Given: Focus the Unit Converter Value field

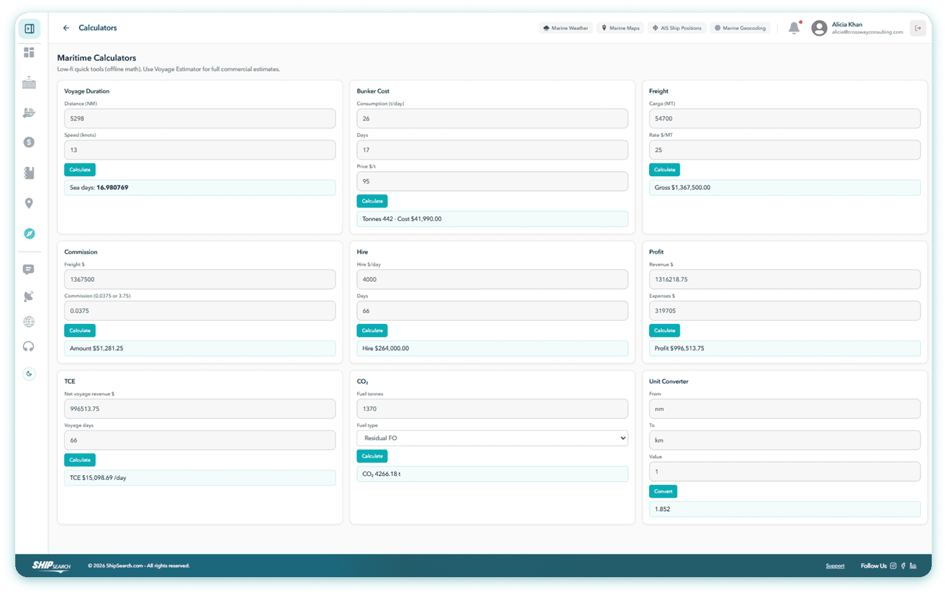Looking at the screenshot, I should (x=785, y=472).
